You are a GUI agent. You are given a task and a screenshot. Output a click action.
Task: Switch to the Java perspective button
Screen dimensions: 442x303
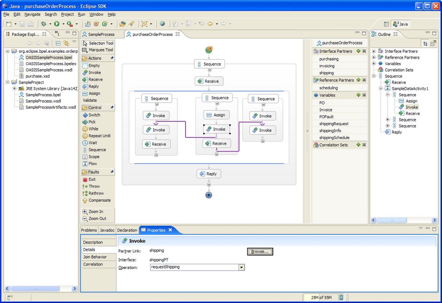click(x=401, y=24)
